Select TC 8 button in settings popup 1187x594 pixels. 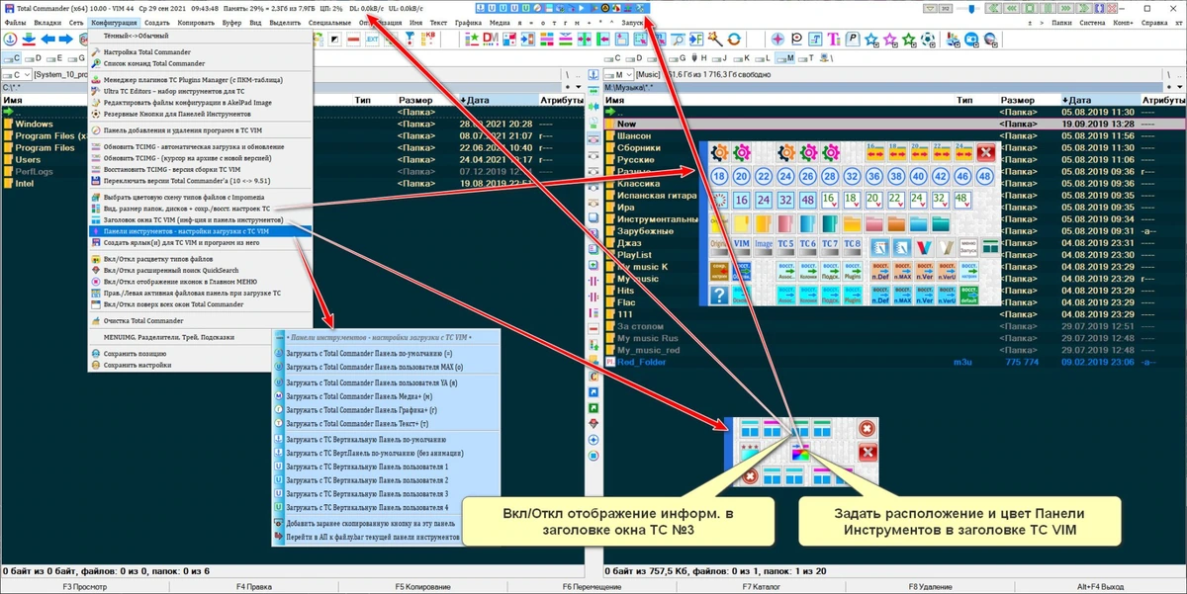tap(853, 246)
